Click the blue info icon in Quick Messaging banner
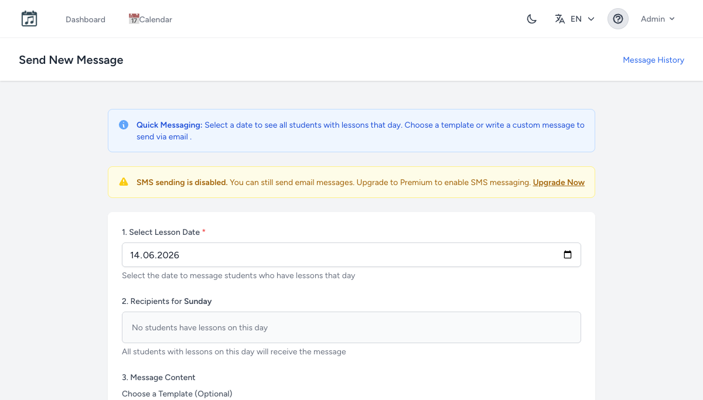The height and width of the screenshot is (400, 703). click(x=124, y=125)
